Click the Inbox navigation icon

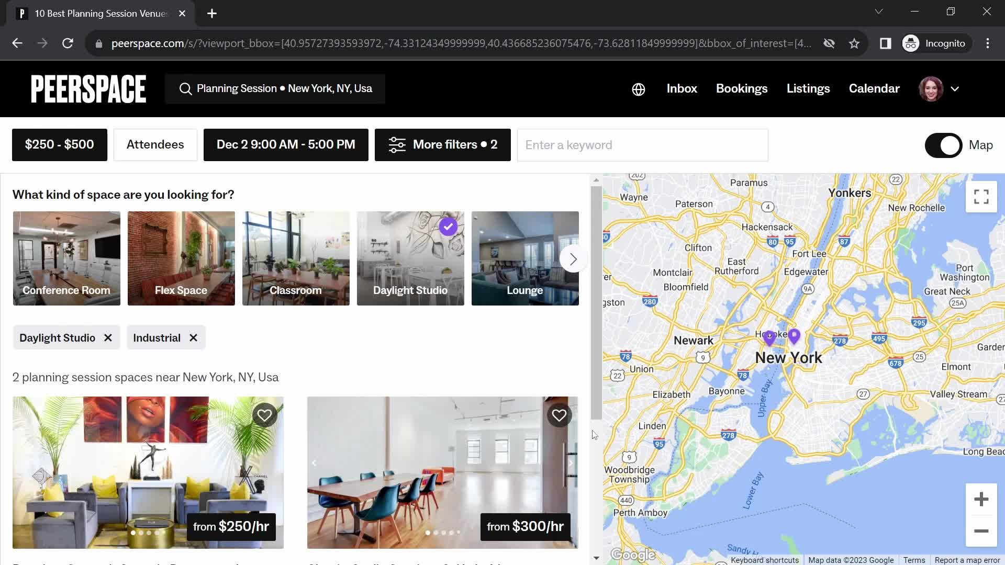click(682, 87)
